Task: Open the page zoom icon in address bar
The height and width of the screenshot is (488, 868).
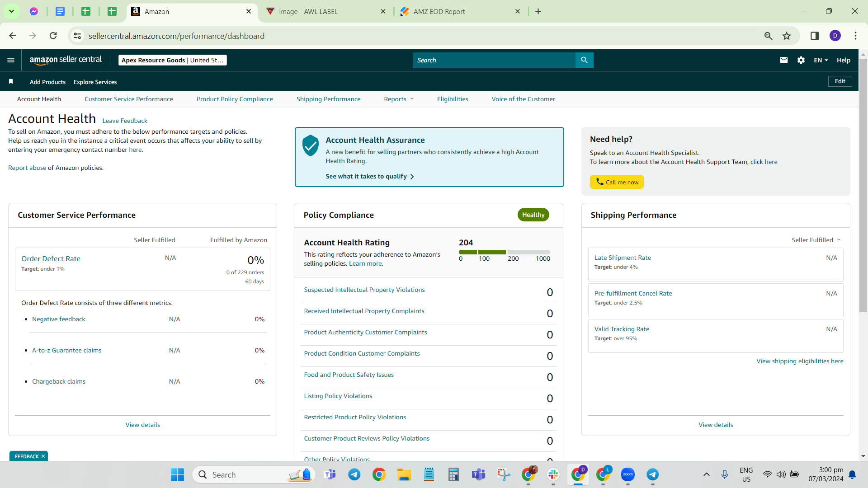Action: 768,36
